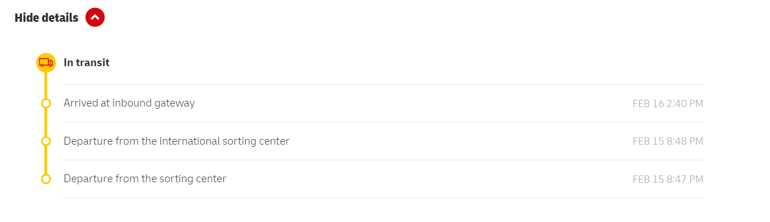Click the international sorting center departure marker circle

[x=46, y=141]
